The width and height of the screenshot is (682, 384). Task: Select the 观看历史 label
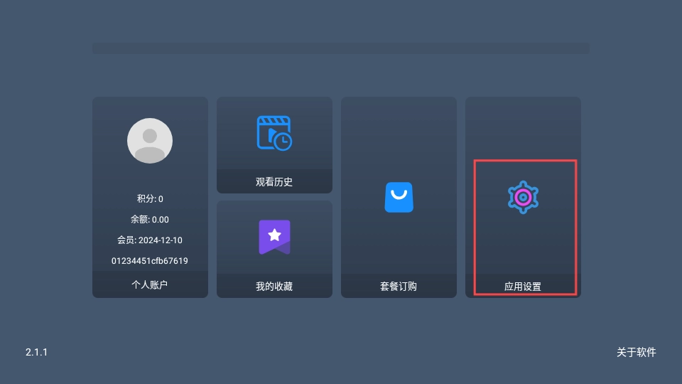pos(274,182)
